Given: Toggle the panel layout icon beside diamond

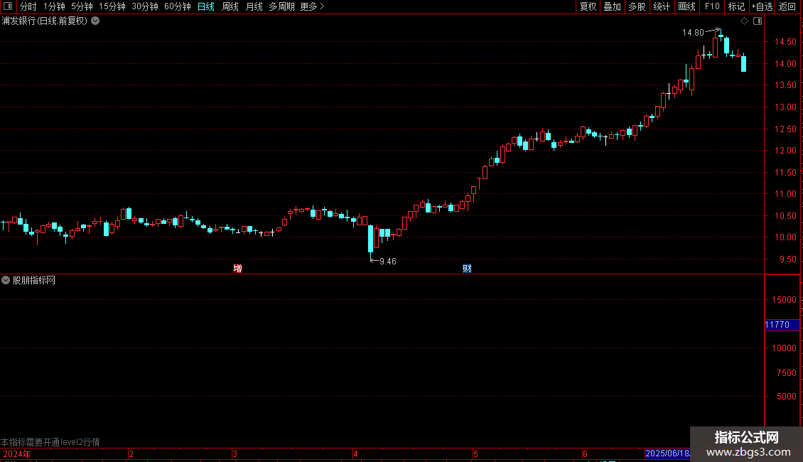Looking at the screenshot, I should [758, 21].
